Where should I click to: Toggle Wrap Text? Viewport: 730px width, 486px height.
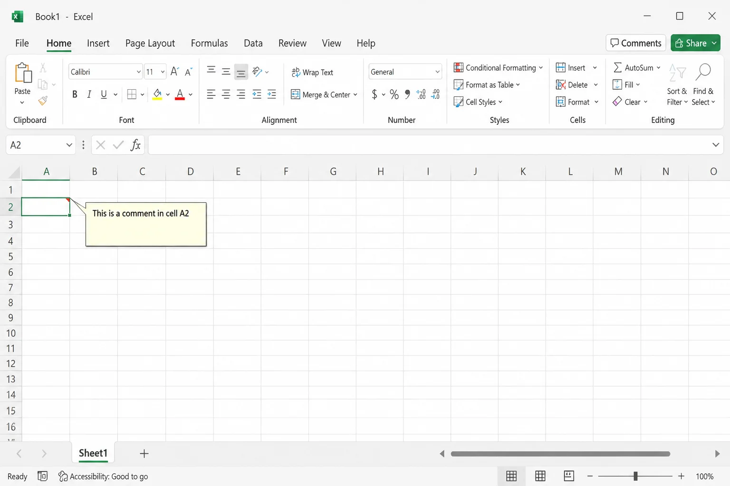point(312,72)
